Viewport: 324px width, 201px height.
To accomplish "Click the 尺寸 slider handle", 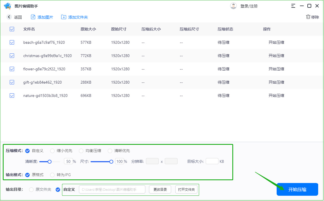I will pyautogui.click(x=111, y=161).
